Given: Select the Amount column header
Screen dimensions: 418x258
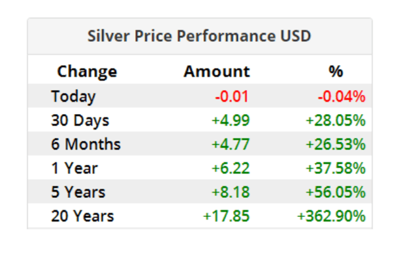Looking at the screenshot, I should coord(217,71).
